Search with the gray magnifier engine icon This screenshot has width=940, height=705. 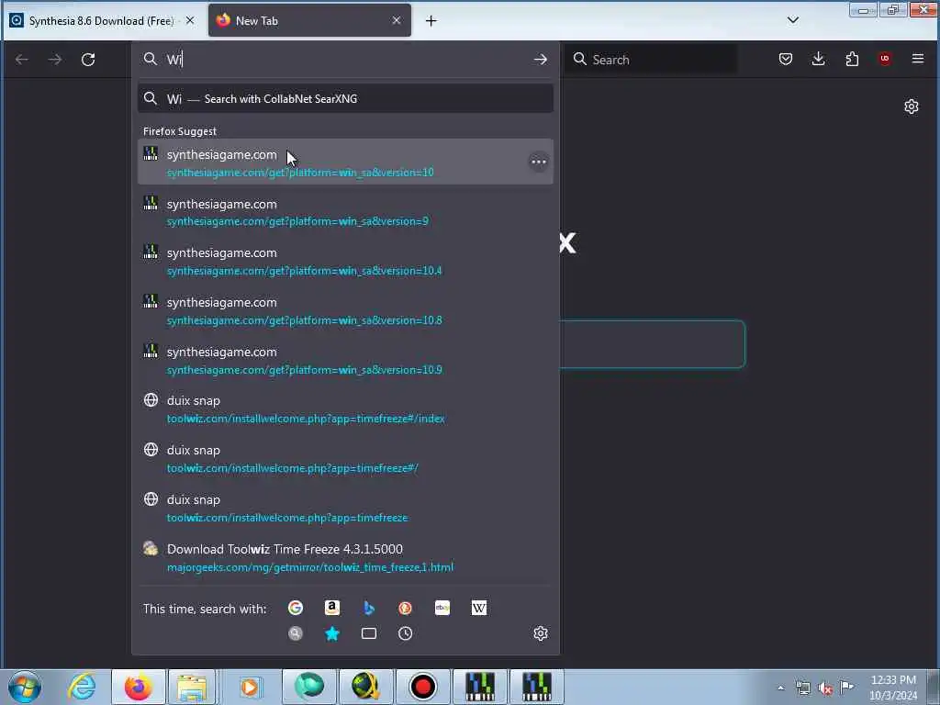[x=295, y=633]
